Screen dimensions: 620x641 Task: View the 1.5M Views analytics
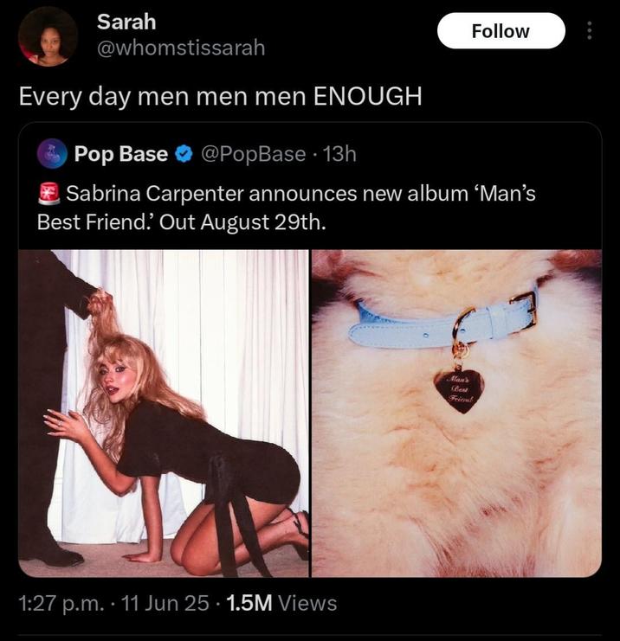281,603
